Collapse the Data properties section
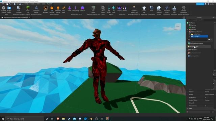 [187, 109]
